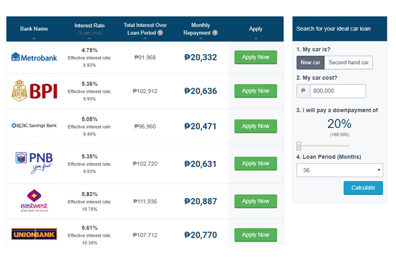Click help icon beside Total Interest Over Loan Period
The width and height of the screenshot is (396, 264).
pos(160,32)
